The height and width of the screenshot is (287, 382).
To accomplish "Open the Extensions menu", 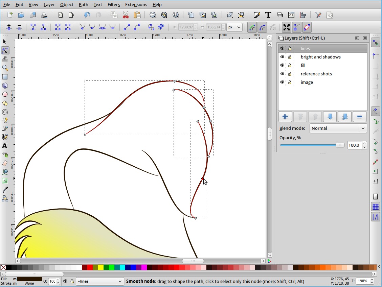I will coord(136,4).
